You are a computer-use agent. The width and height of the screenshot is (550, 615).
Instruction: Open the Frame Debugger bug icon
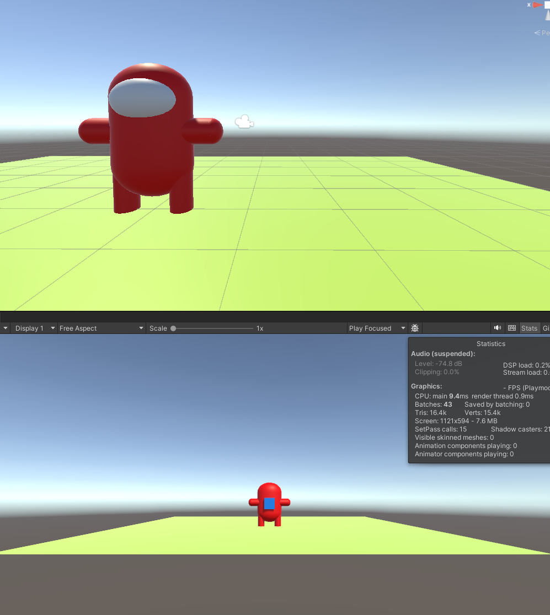pos(415,328)
